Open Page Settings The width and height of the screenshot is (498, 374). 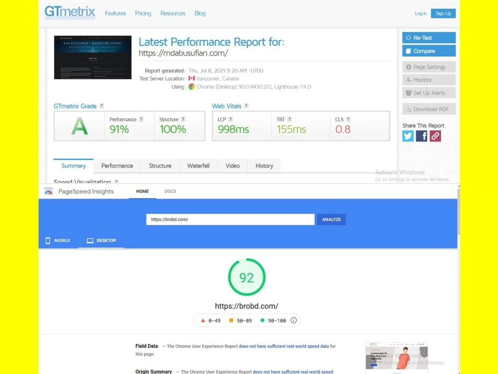(429, 67)
